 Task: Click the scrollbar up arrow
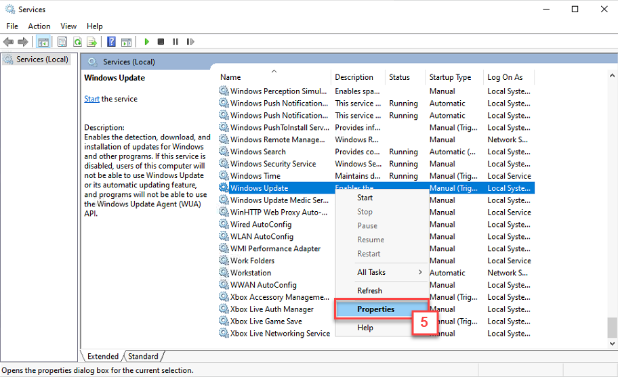tap(612, 76)
